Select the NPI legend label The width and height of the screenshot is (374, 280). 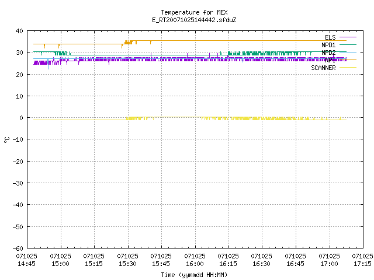330,60
